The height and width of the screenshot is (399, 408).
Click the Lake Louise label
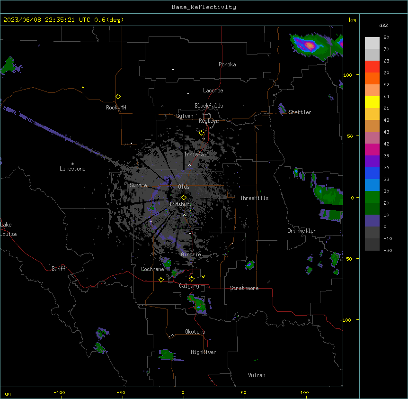point(9,229)
